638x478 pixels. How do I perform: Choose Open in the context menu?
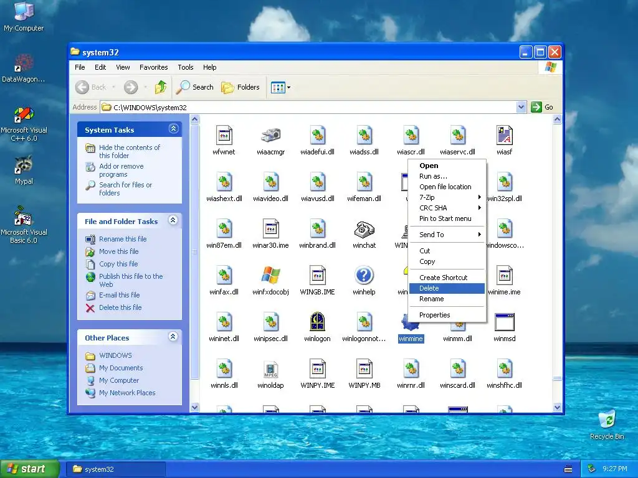point(447,166)
